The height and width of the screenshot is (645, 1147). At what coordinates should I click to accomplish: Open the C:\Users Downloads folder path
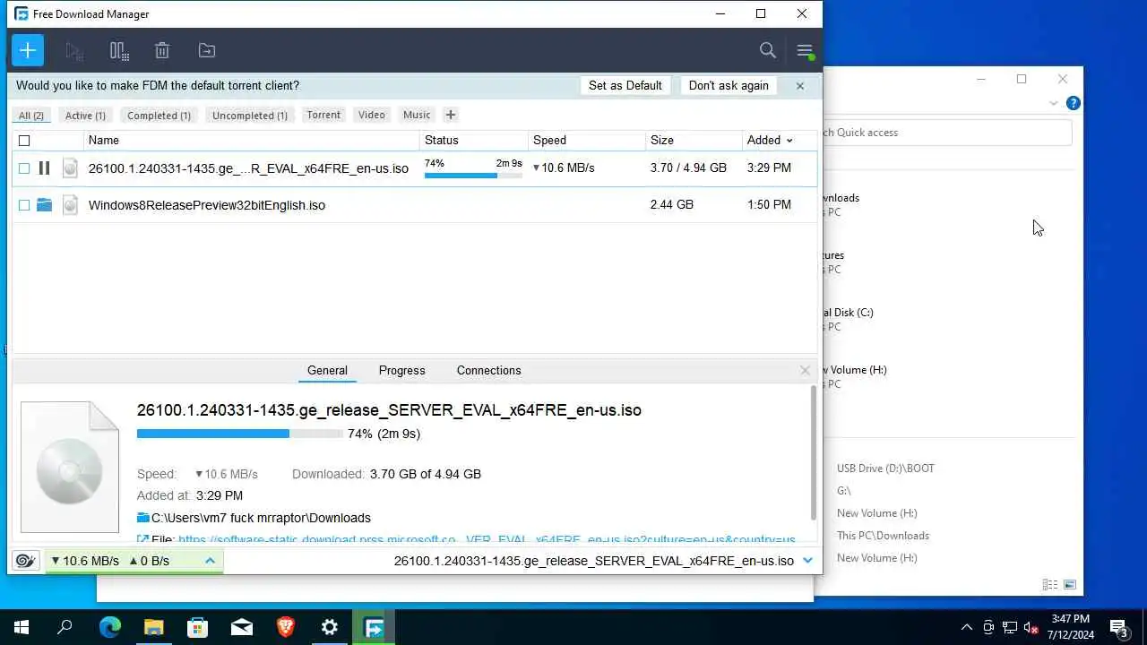[261, 518]
